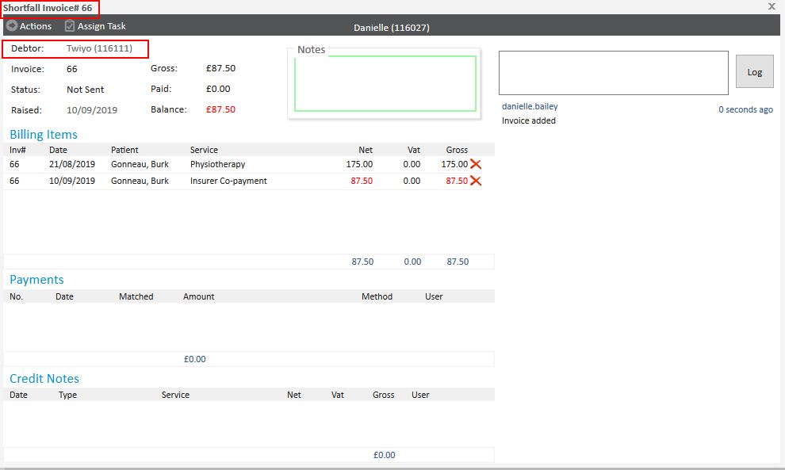This screenshot has width=785, height=470.
Task: Click the Credit Notes section heading
Action: coord(44,379)
